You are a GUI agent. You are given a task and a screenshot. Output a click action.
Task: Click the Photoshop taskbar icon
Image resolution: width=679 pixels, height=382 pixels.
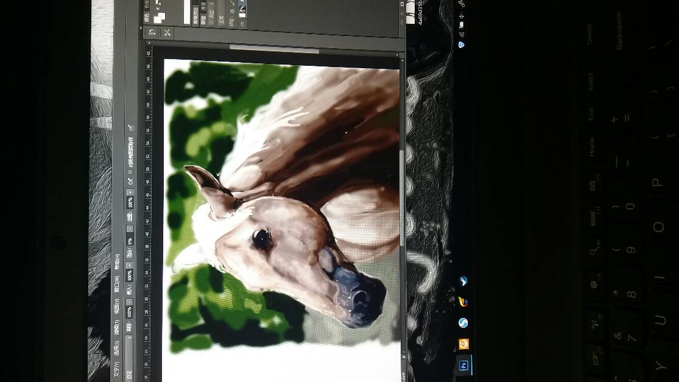[463, 365]
